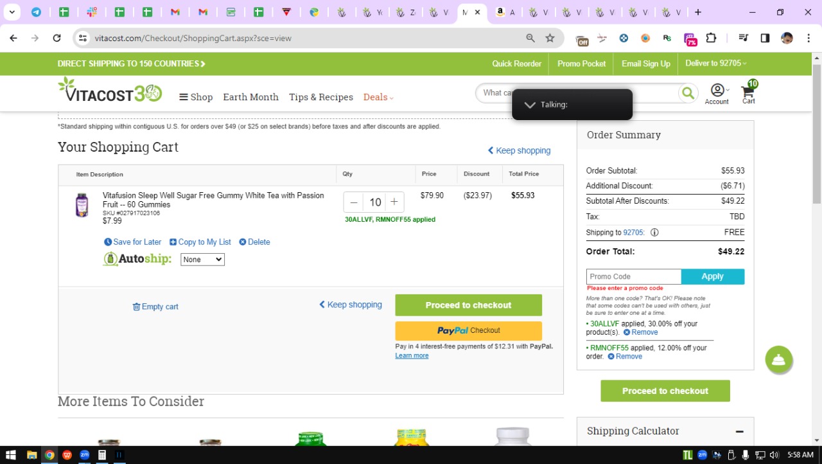Open Zoom from the taskbar
Screen dimensions: 822x464
coord(84,455)
